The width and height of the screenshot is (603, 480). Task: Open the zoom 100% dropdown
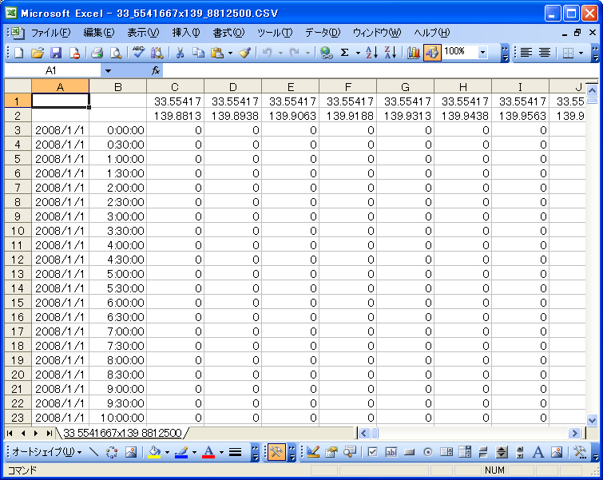coord(483,52)
